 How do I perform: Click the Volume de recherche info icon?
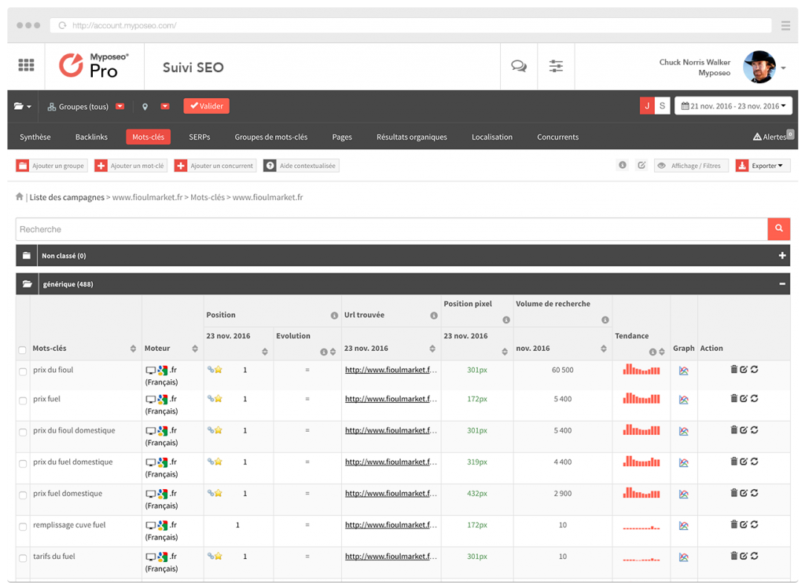[x=605, y=320]
